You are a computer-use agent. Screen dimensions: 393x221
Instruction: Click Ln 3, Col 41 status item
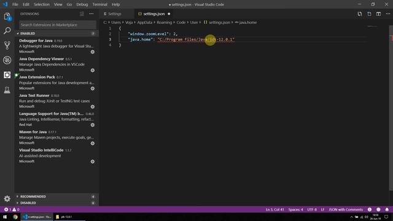[x=275, y=209]
